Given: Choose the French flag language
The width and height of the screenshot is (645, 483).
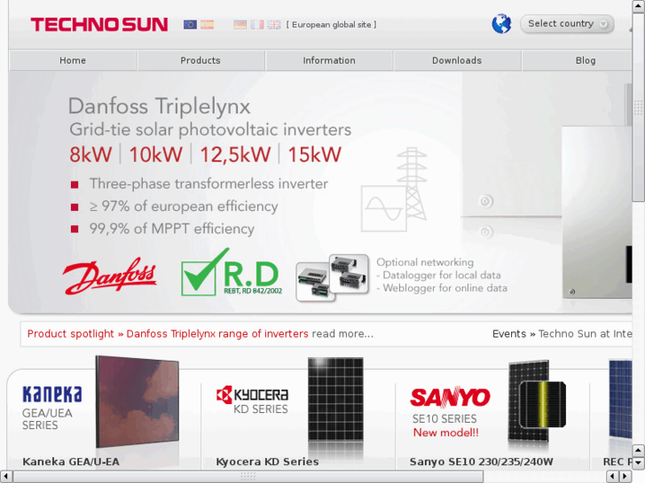Looking at the screenshot, I should (257, 25).
